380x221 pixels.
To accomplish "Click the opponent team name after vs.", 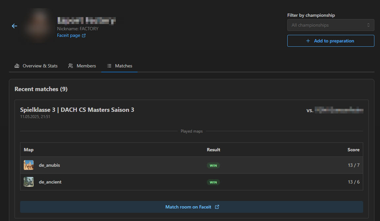I will coord(340,110).
